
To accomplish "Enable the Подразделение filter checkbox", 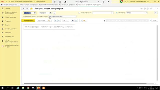I will click(x=79, y=13).
